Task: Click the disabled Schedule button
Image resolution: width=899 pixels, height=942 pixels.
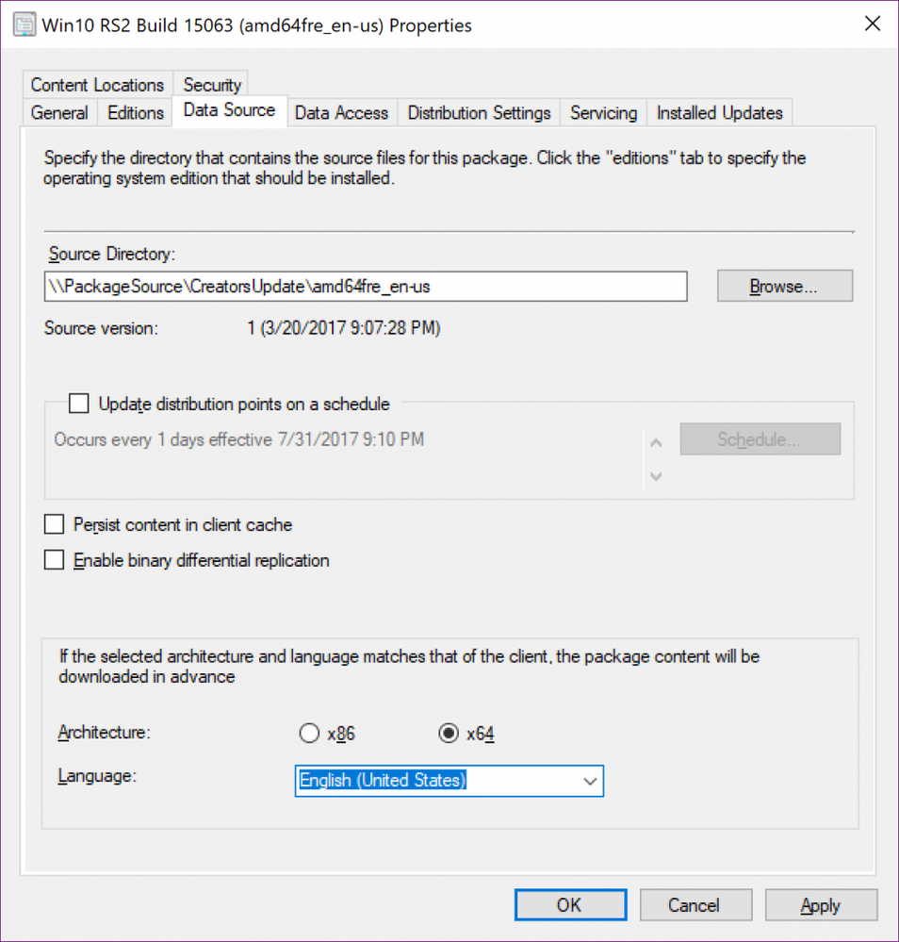Action: (x=760, y=439)
